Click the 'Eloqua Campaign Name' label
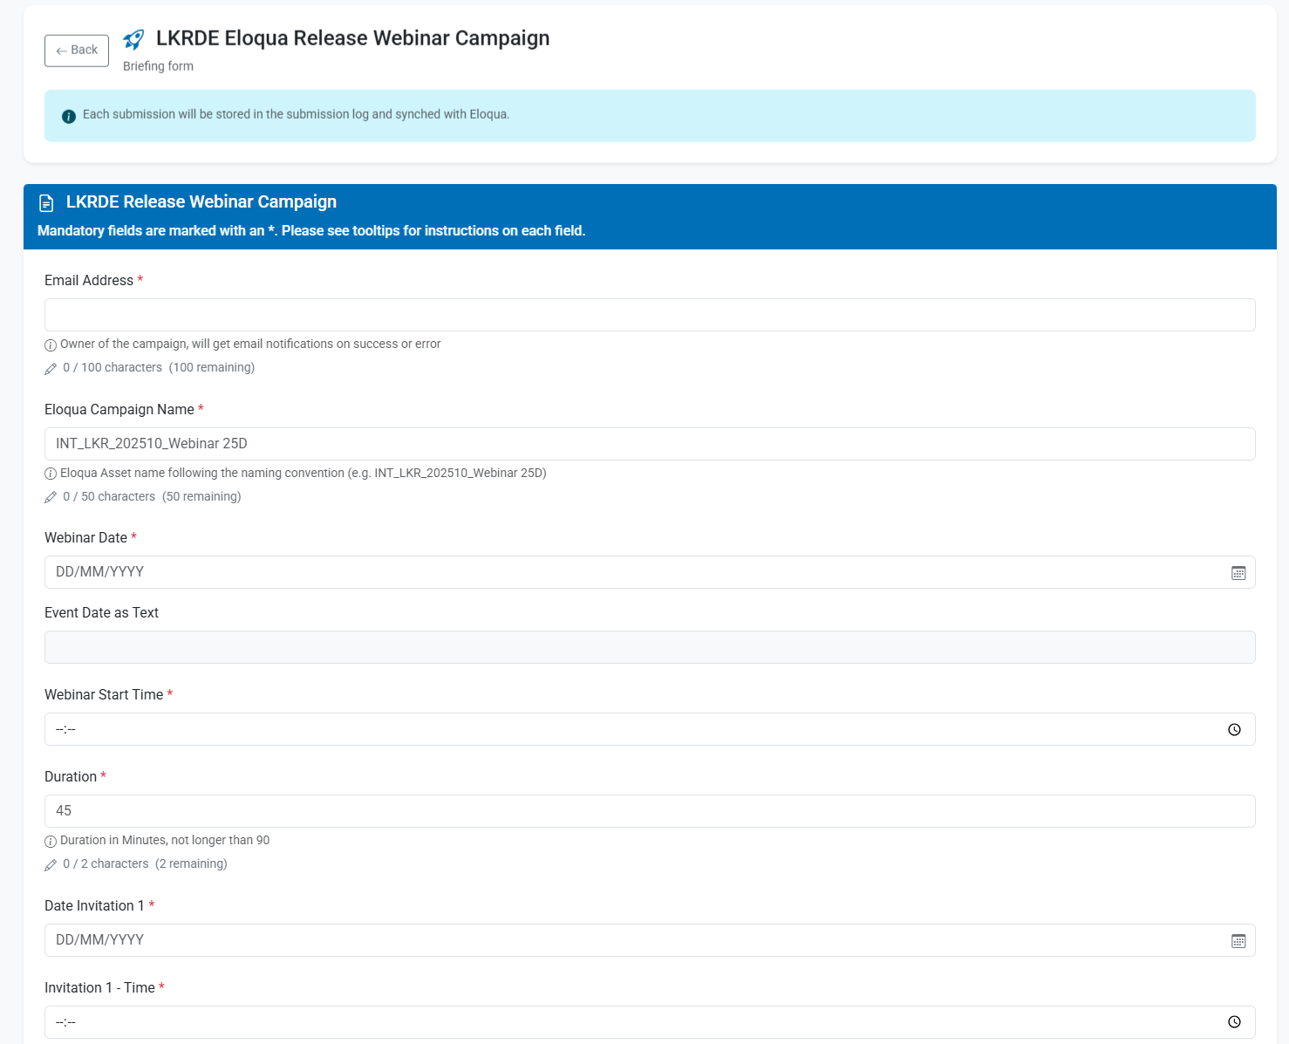The width and height of the screenshot is (1289, 1044). 119,409
